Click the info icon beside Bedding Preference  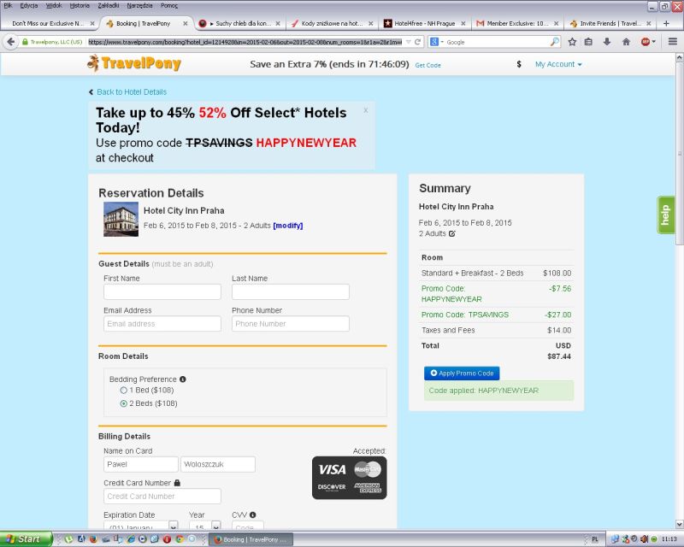(x=183, y=379)
